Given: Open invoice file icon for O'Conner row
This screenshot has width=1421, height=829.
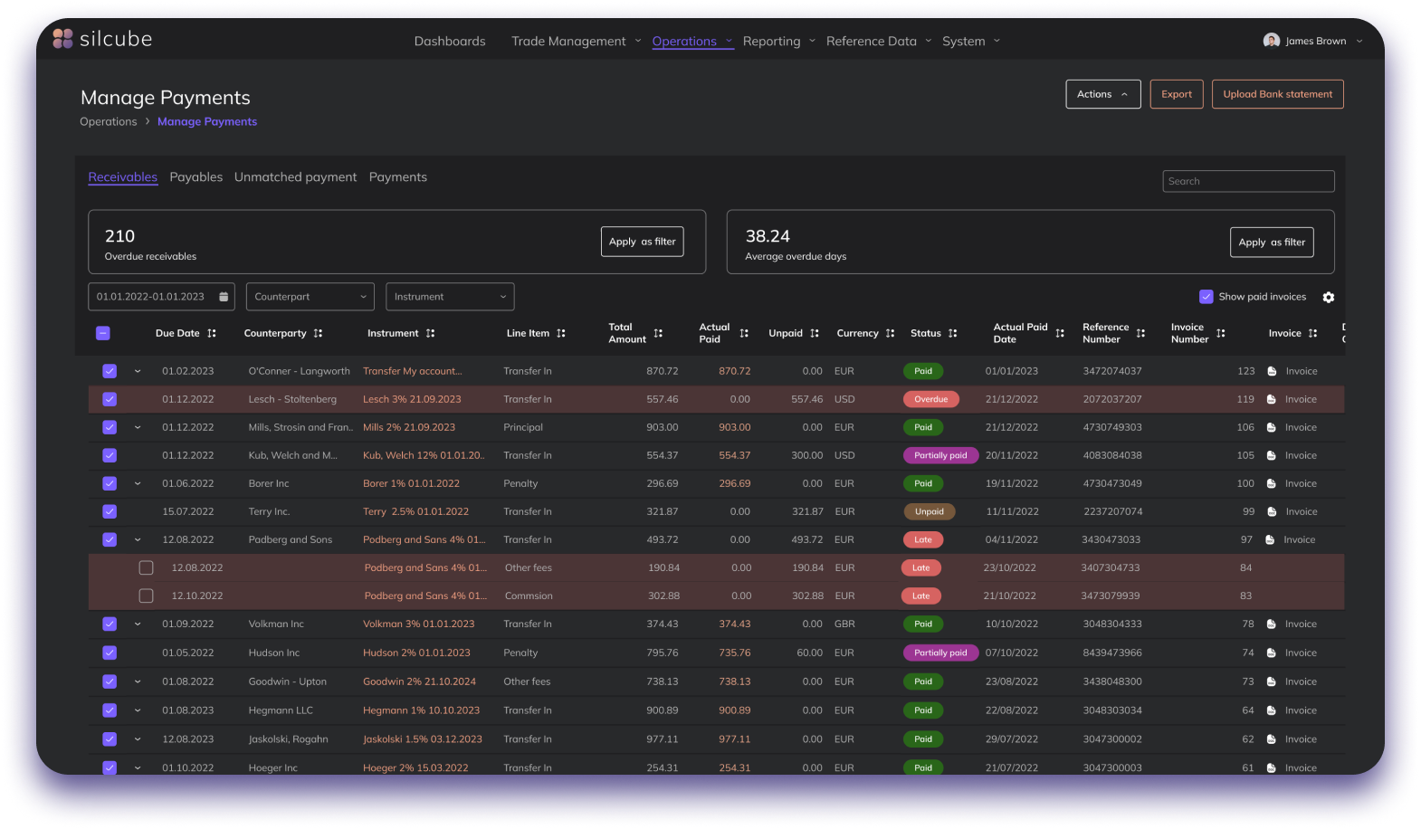Looking at the screenshot, I should coord(1272,371).
